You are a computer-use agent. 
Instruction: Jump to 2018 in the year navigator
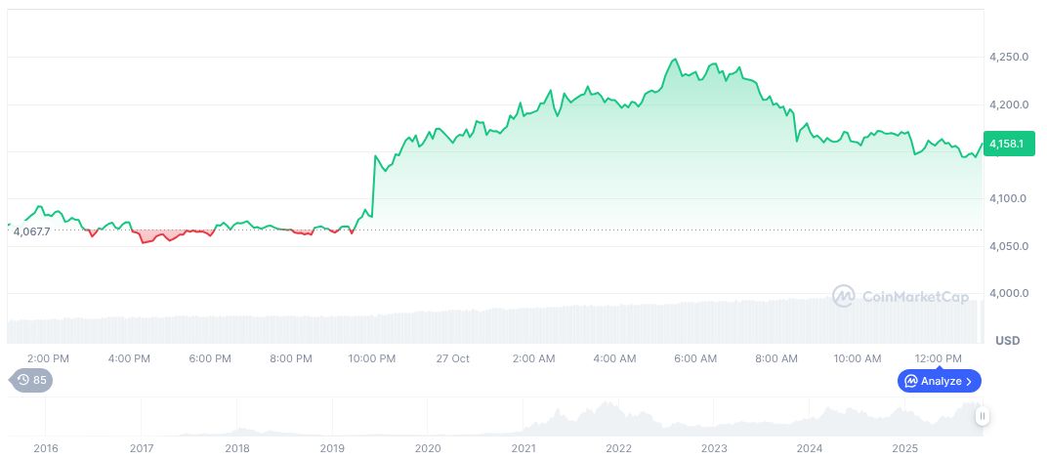[x=236, y=448]
